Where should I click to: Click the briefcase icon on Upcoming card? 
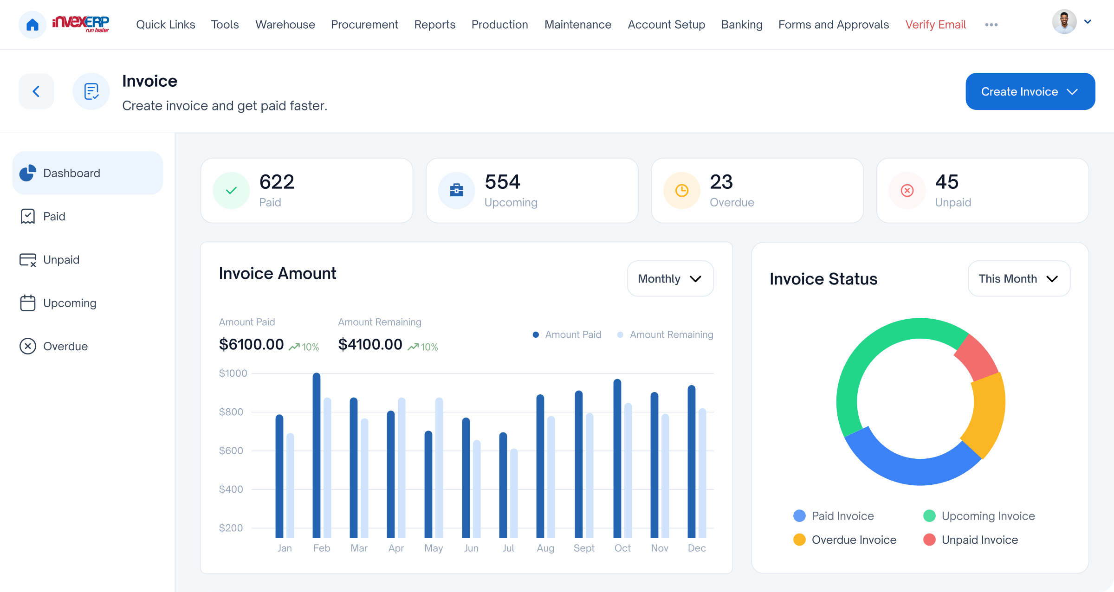(x=456, y=190)
